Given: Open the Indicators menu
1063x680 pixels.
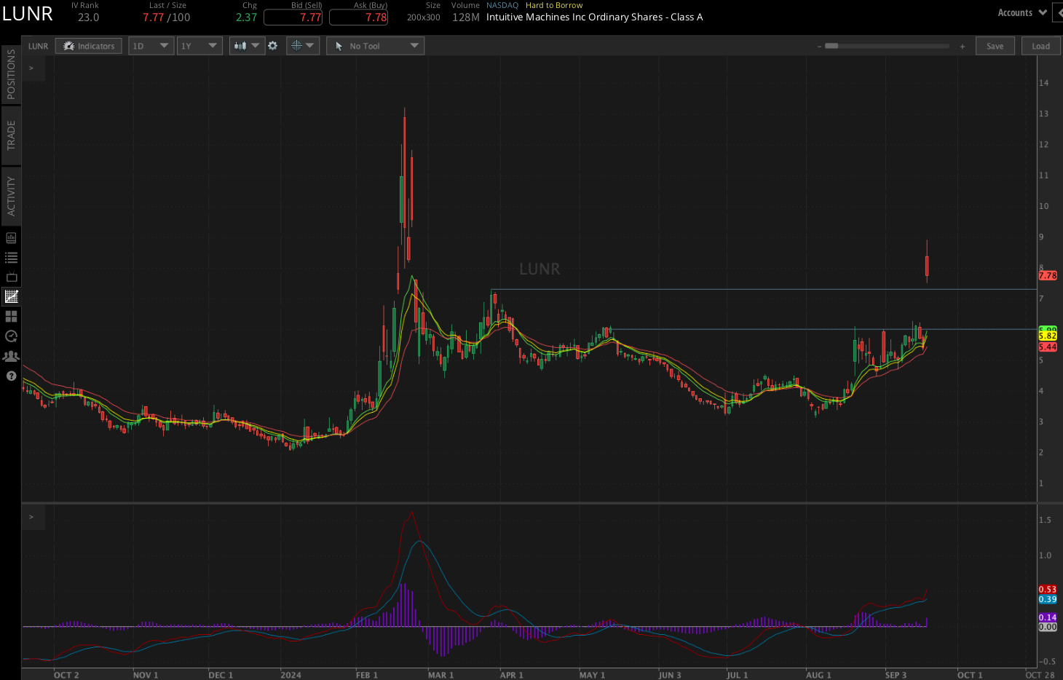Looking at the screenshot, I should pyautogui.click(x=89, y=46).
